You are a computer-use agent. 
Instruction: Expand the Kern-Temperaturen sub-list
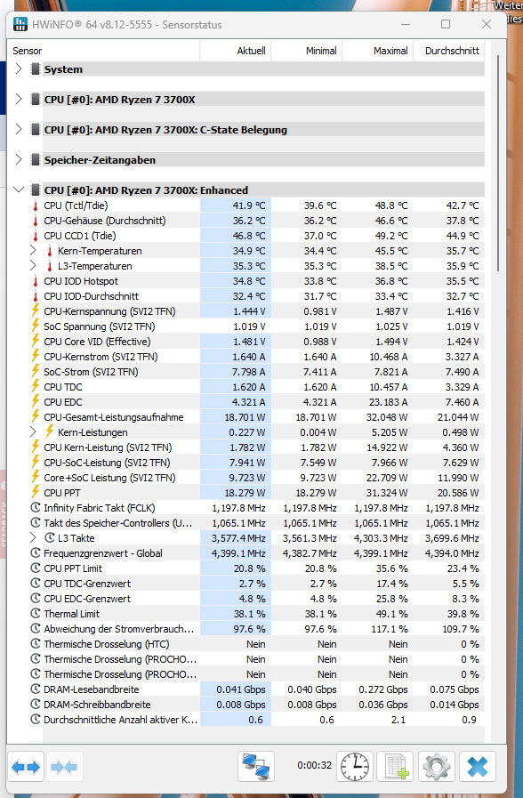[x=33, y=250]
